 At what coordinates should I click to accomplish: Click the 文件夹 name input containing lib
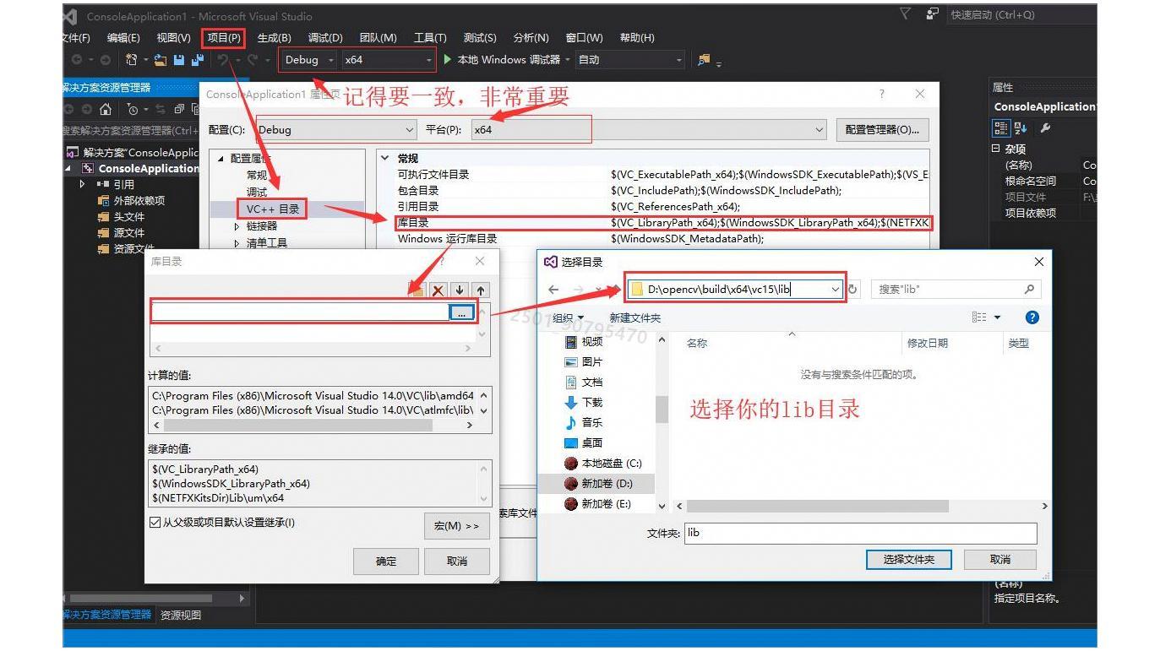pyautogui.click(x=860, y=533)
